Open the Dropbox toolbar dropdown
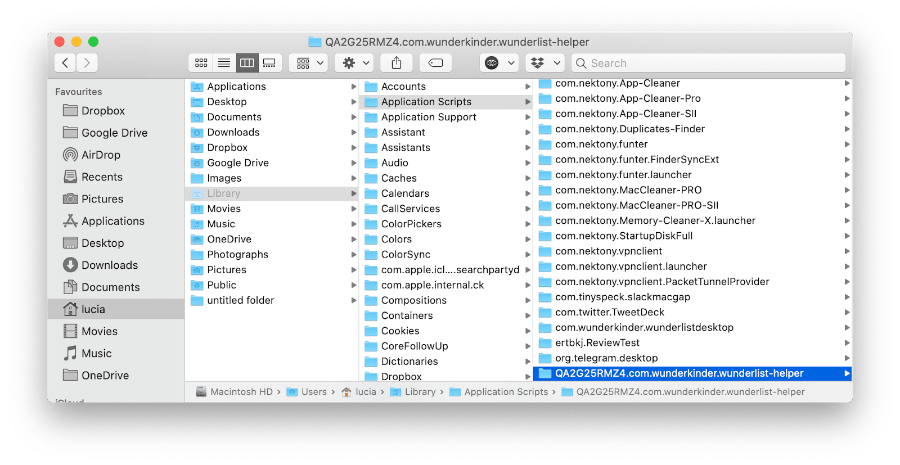 coord(544,63)
